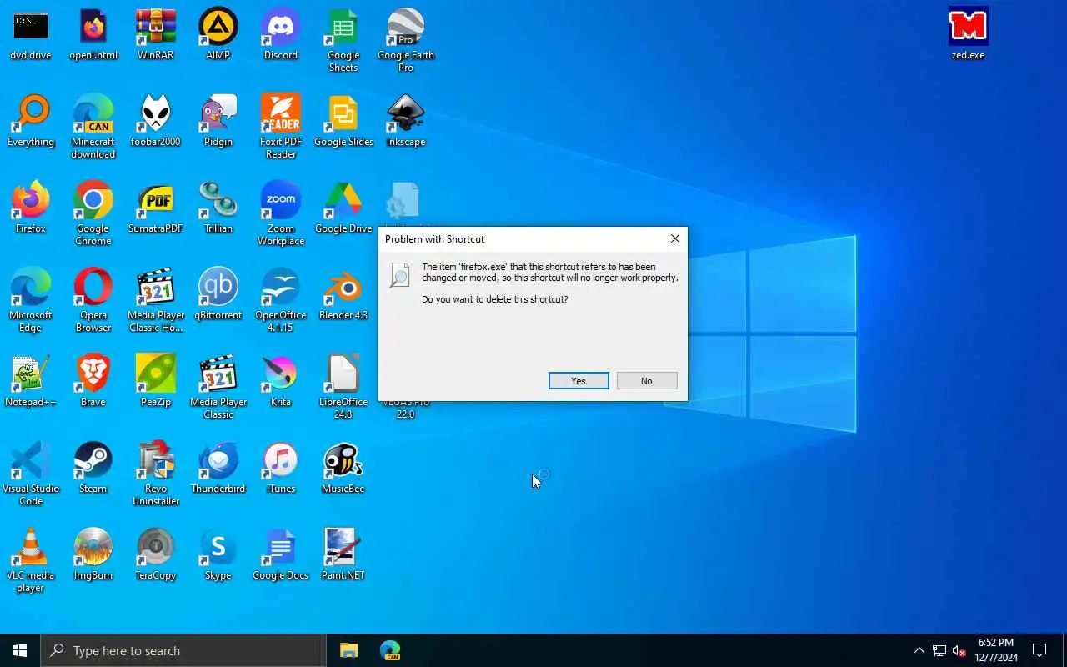Select the Visual Studio Code shortcut
Viewport: 1067px width, 667px height.
pos(31,474)
